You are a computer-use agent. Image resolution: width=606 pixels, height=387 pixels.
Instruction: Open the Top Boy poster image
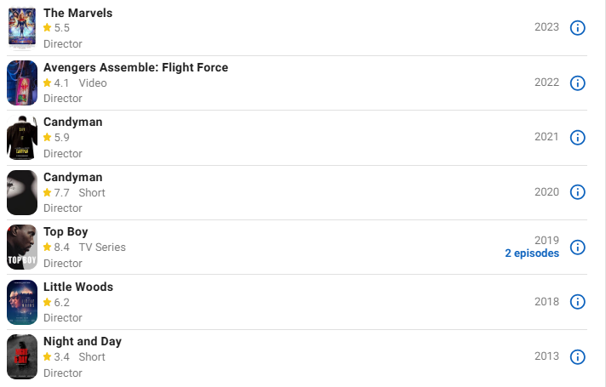[x=22, y=248]
